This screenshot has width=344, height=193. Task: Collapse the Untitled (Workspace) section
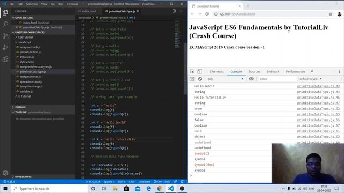tap(43, 32)
